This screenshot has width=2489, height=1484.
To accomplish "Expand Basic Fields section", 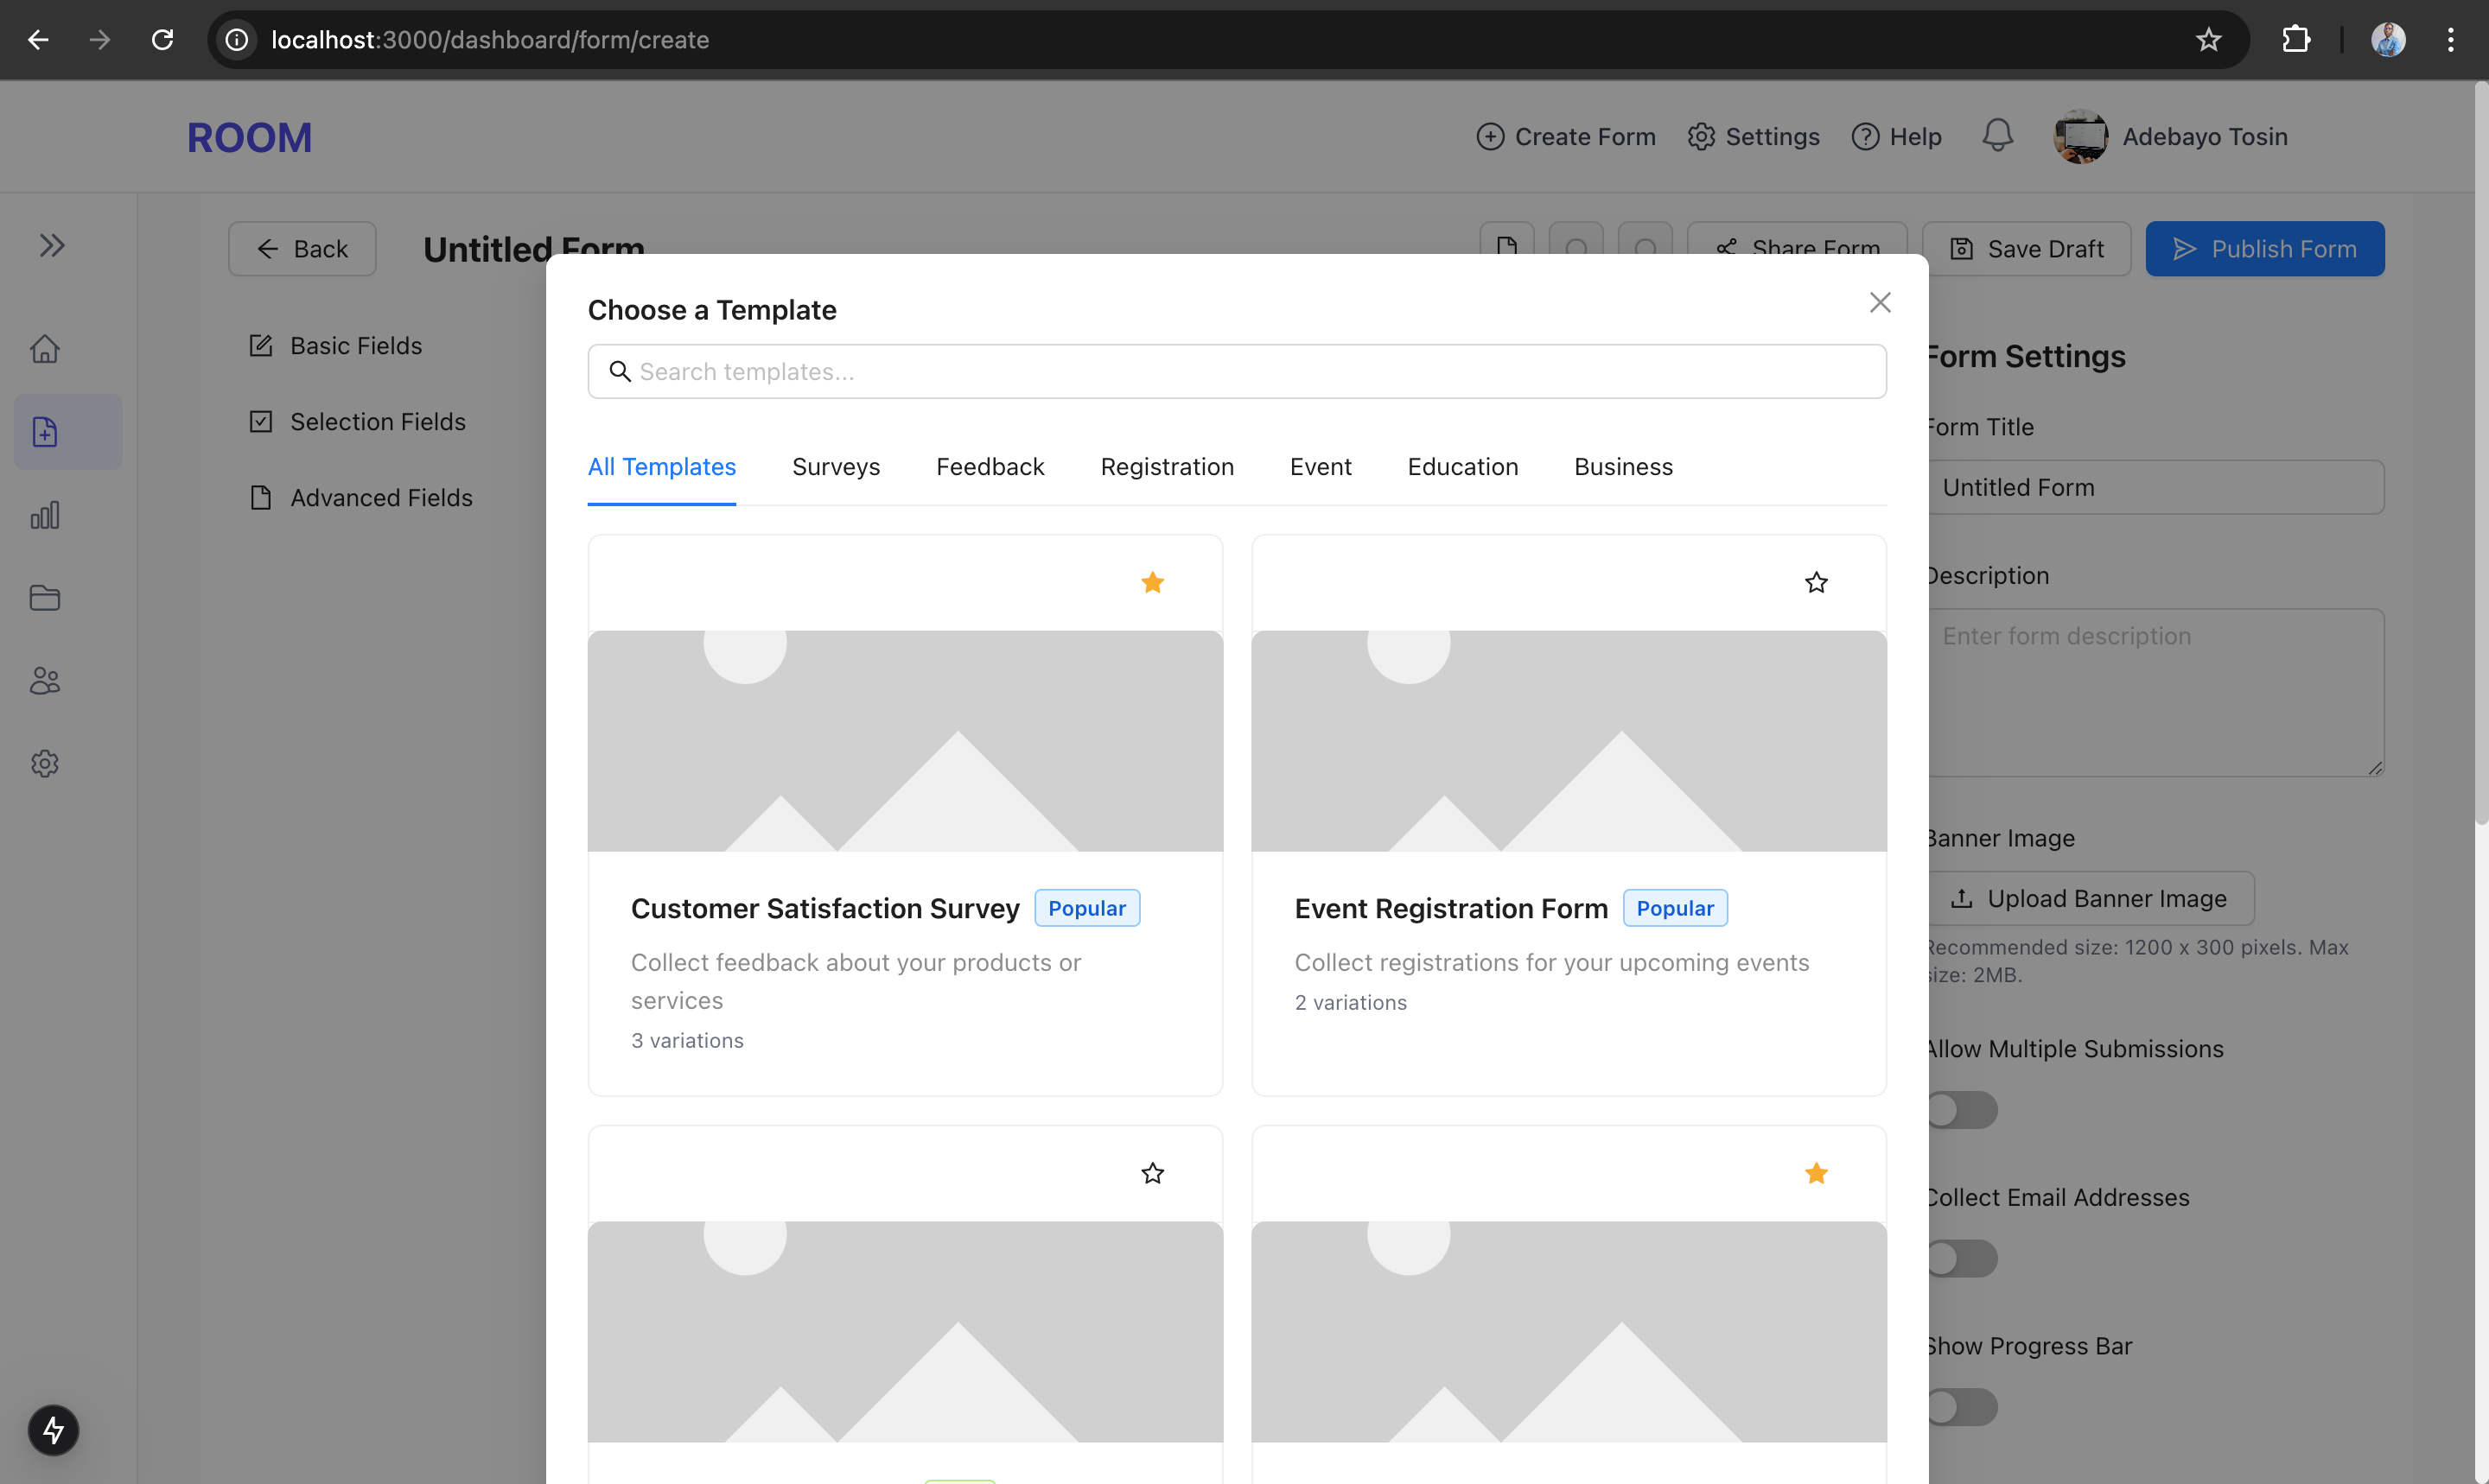I will (x=335, y=346).
